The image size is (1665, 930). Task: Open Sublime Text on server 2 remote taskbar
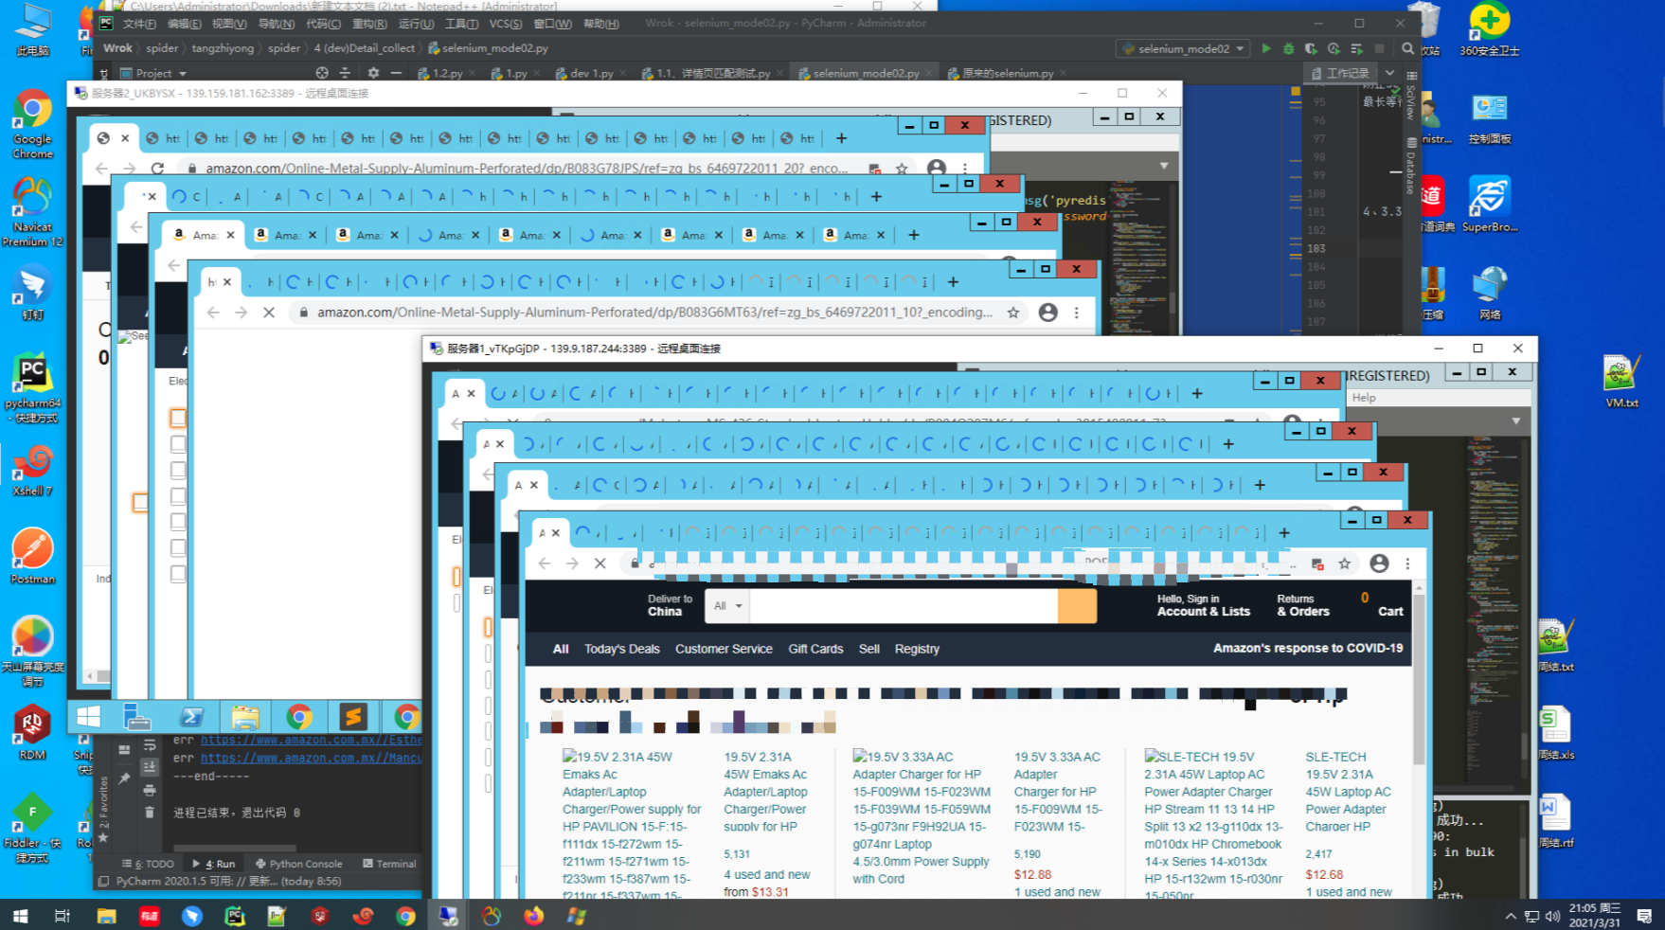[x=352, y=717]
